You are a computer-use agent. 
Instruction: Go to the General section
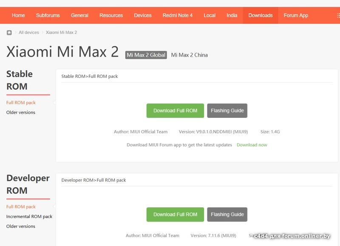click(79, 15)
